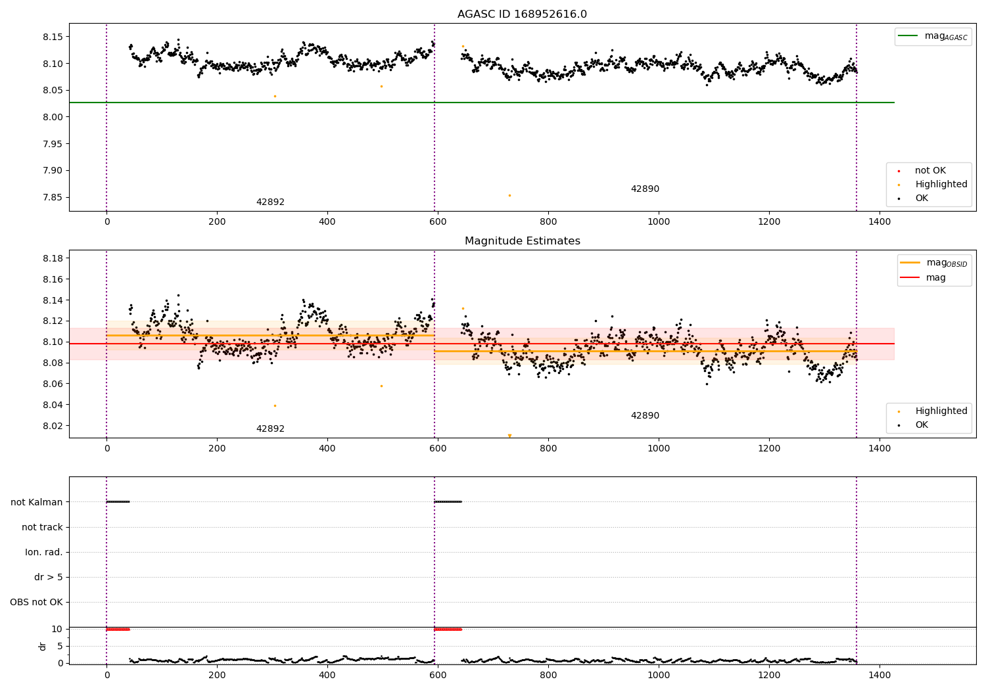Click the 'dr > 5' y-axis label

[x=49, y=577]
